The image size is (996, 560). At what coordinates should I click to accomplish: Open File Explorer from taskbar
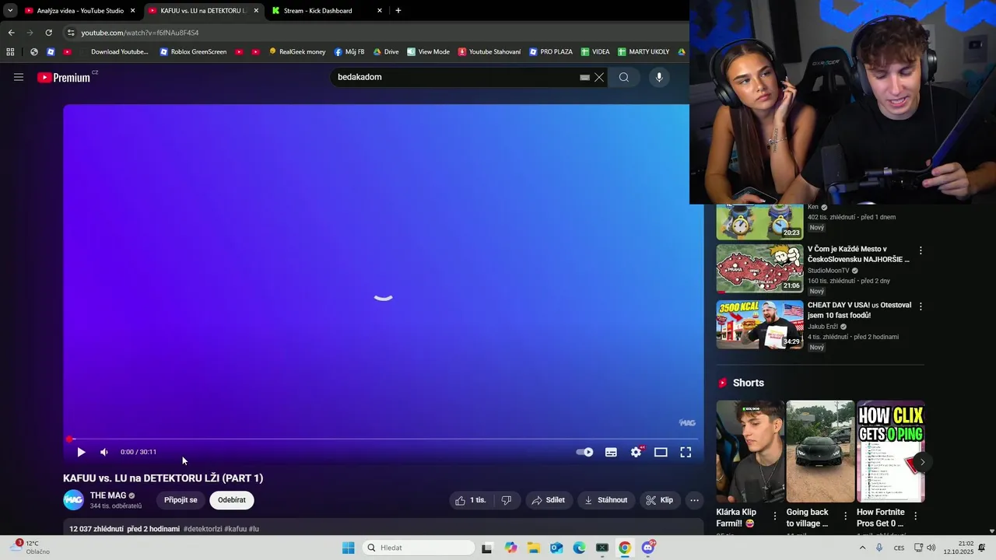click(533, 548)
